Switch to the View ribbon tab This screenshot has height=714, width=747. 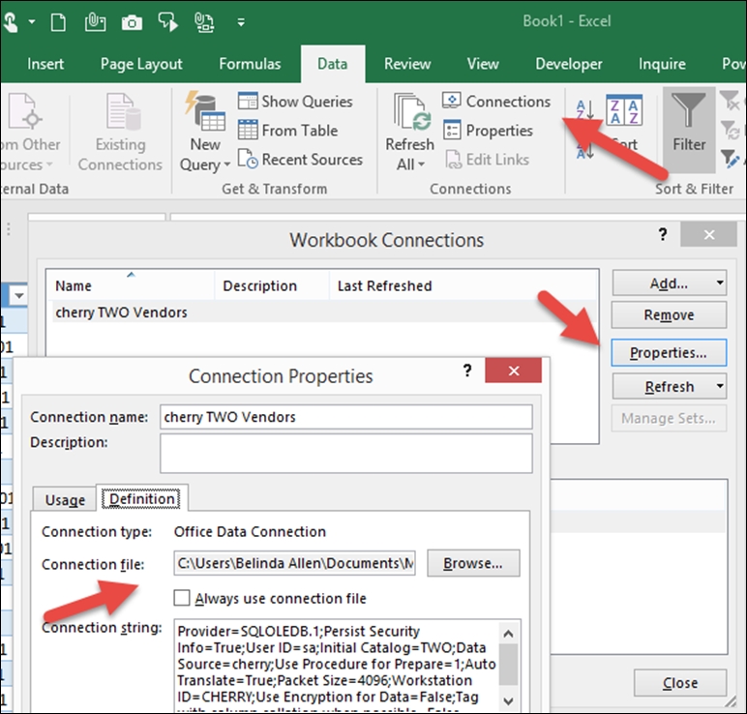(x=483, y=64)
